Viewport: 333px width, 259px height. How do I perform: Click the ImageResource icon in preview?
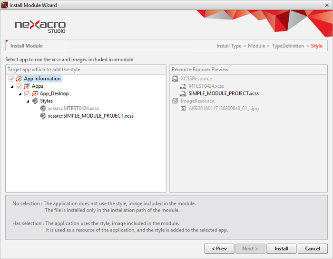coord(175,101)
